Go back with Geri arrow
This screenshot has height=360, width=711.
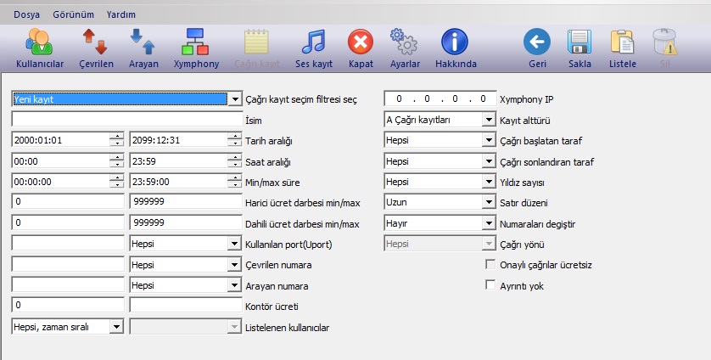pos(536,42)
